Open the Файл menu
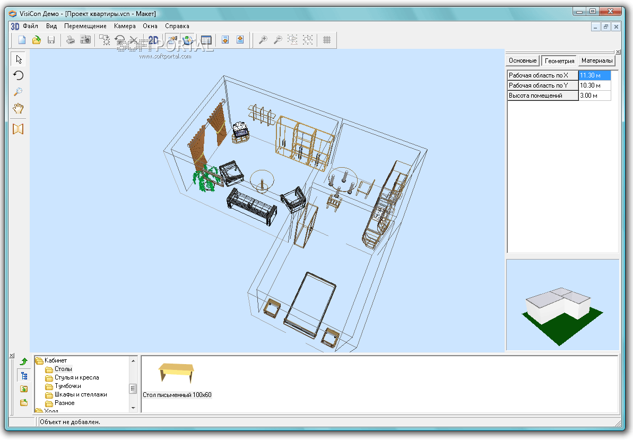633x440 pixels. (x=30, y=26)
